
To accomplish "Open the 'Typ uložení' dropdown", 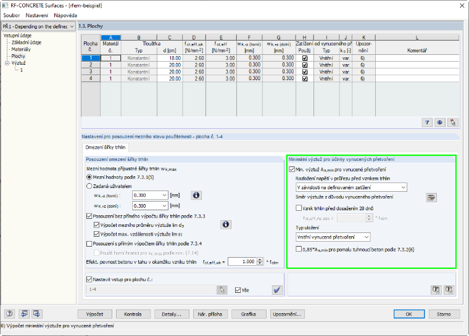I will coord(333,237).
